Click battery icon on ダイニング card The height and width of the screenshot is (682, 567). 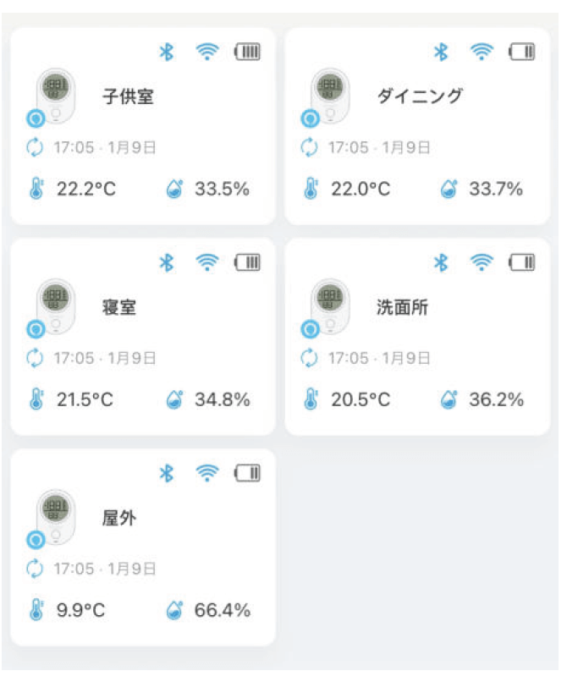pyautogui.click(x=522, y=52)
